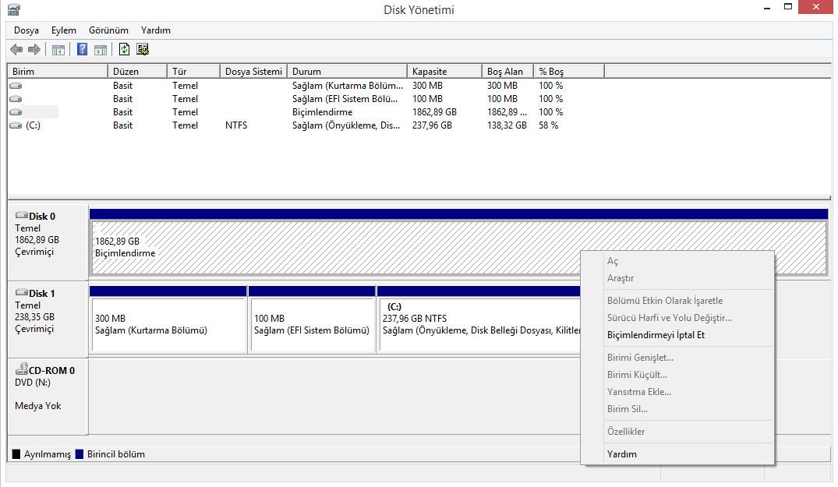Click the 1862,89 GB capacity cell in list
Image resolution: width=838 pixels, height=487 pixels.
pos(434,112)
